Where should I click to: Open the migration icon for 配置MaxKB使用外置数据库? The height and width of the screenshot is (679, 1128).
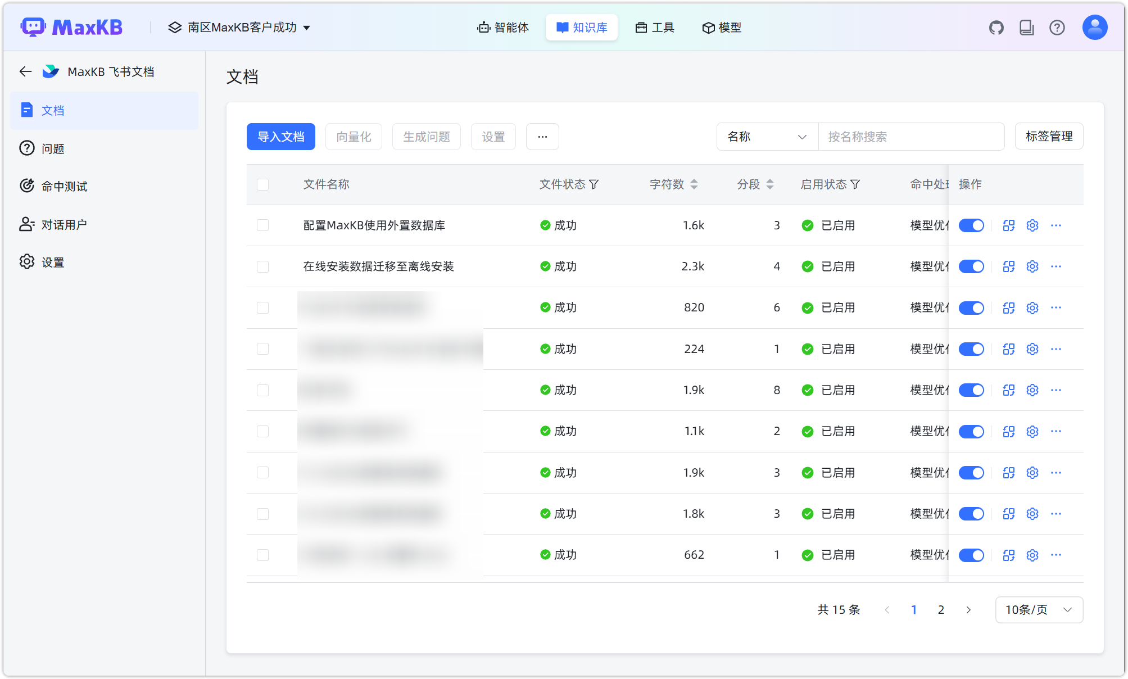point(1008,225)
